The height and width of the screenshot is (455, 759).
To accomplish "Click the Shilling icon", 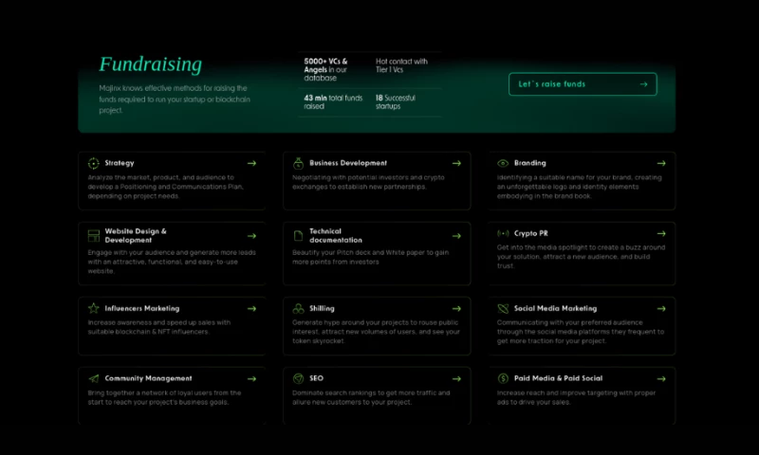I will tap(298, 308).
